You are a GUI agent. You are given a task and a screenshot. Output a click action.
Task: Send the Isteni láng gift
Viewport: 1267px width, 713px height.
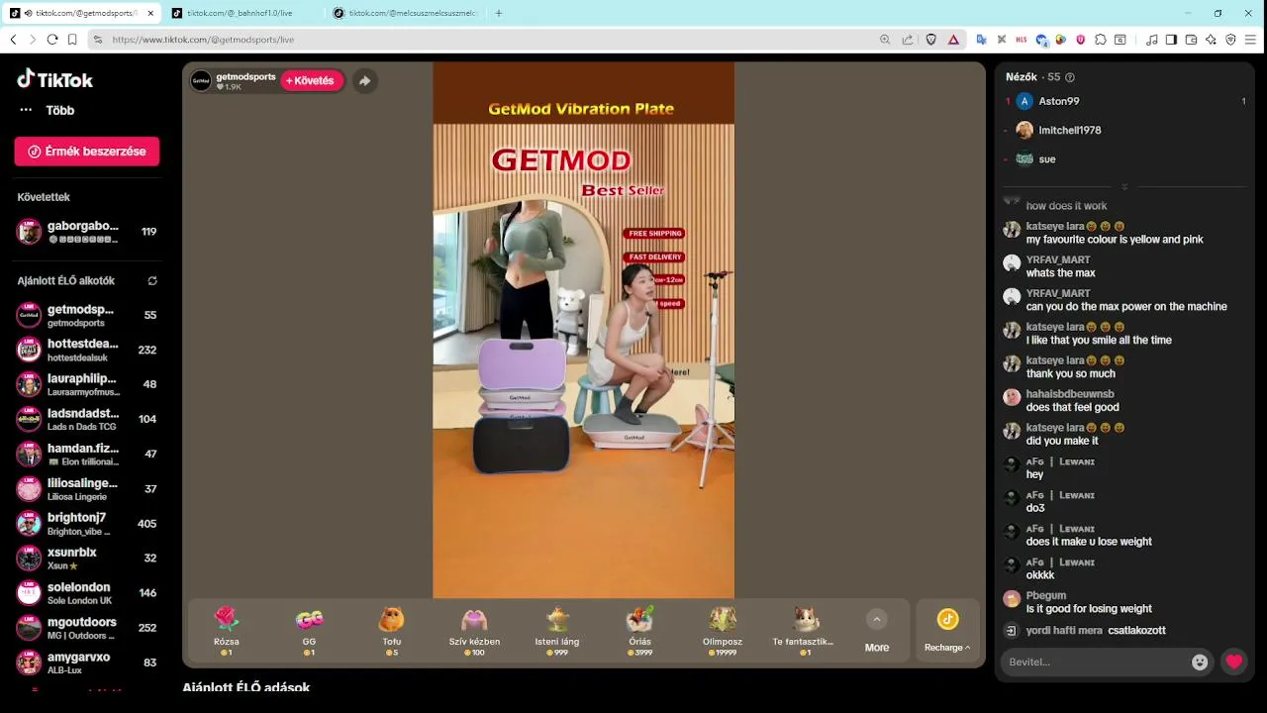point(557,631)
